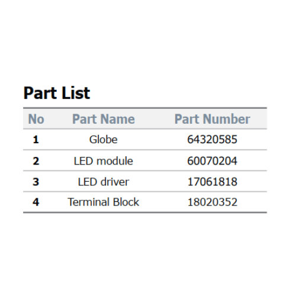The width and height of the screenshot is (296, 296).
Task: Select part number 60070204
Action: tap(213, 161)
